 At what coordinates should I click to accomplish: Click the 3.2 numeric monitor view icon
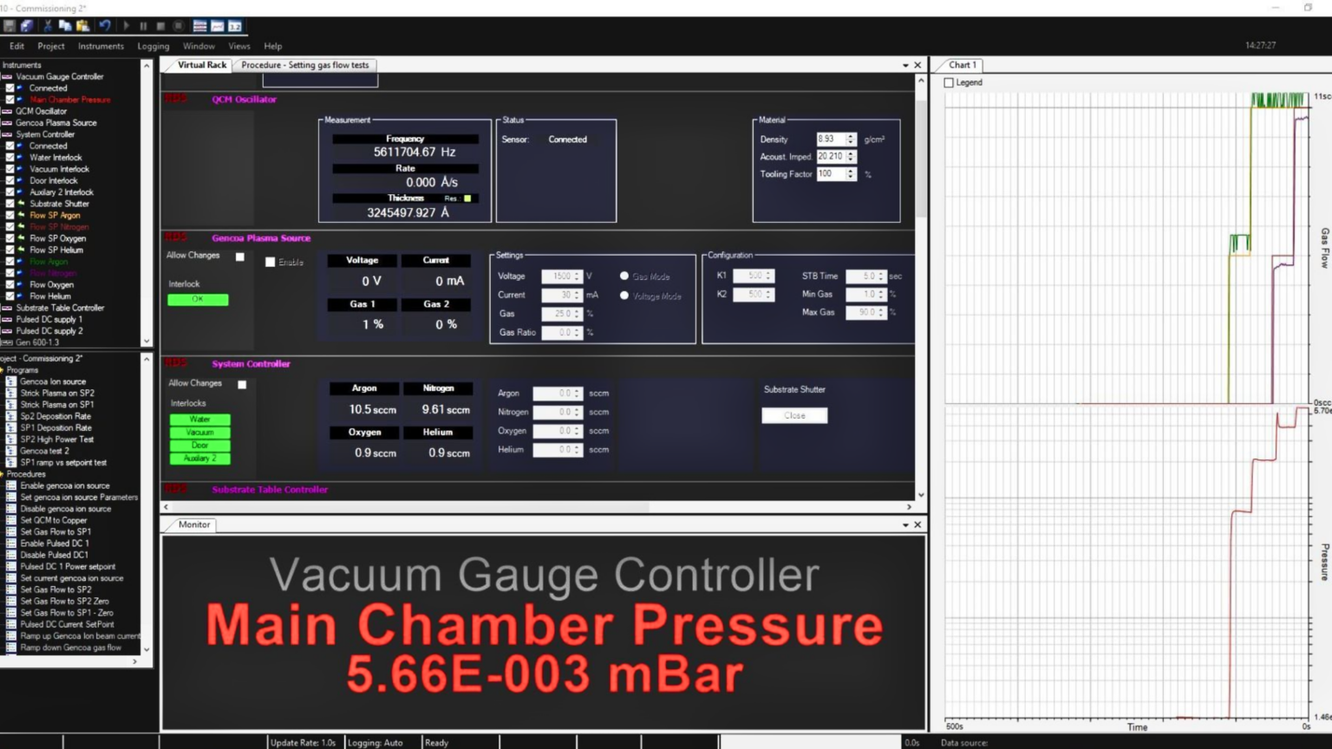234,26
